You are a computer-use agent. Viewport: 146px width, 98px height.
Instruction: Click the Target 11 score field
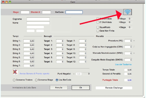[83, 57]
